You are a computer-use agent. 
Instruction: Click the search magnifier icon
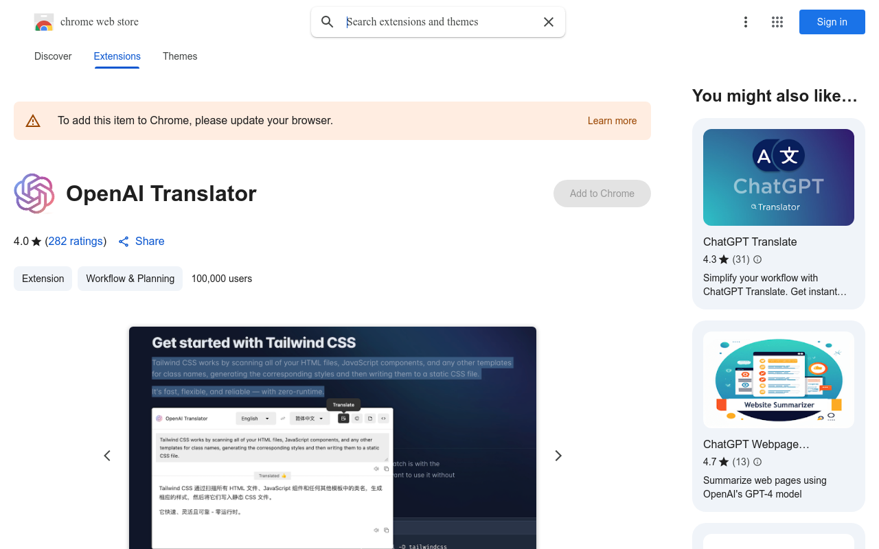(x=328, y=22)
